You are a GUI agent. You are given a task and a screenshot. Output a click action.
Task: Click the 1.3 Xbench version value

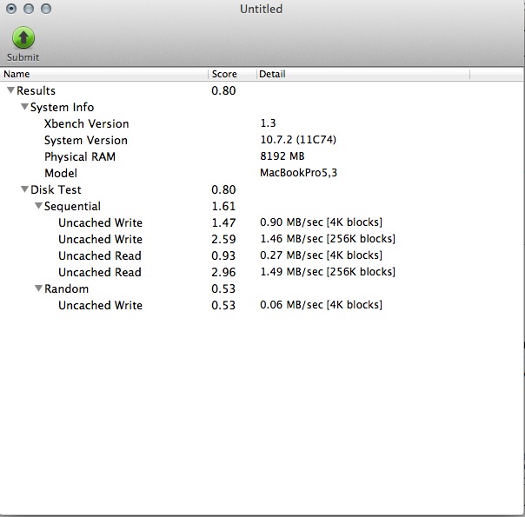pos(268,123)
